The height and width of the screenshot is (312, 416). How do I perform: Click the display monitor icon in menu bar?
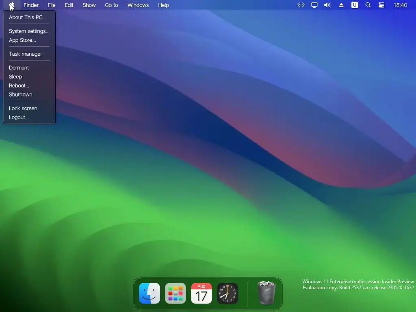coord(314,5)
